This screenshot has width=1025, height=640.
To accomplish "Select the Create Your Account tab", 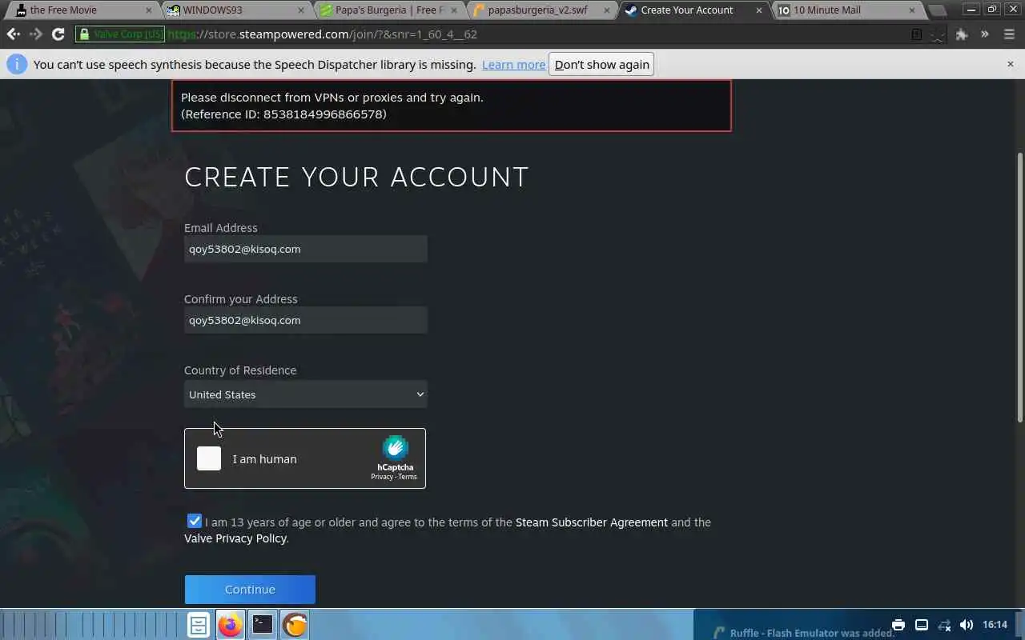I will point(693,10).
